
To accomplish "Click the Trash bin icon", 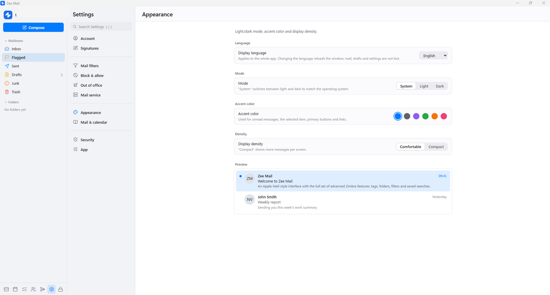I will point(7,92).
